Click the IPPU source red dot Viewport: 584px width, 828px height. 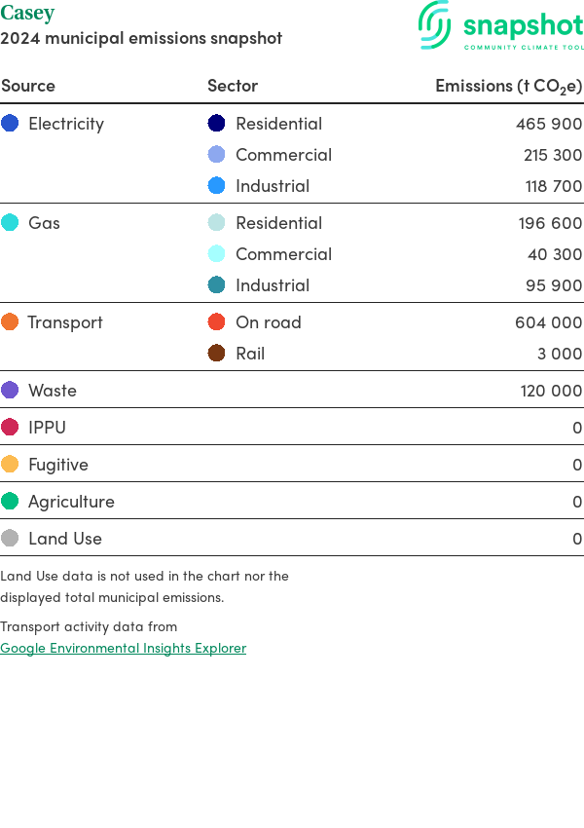click(x=10, y=428)
